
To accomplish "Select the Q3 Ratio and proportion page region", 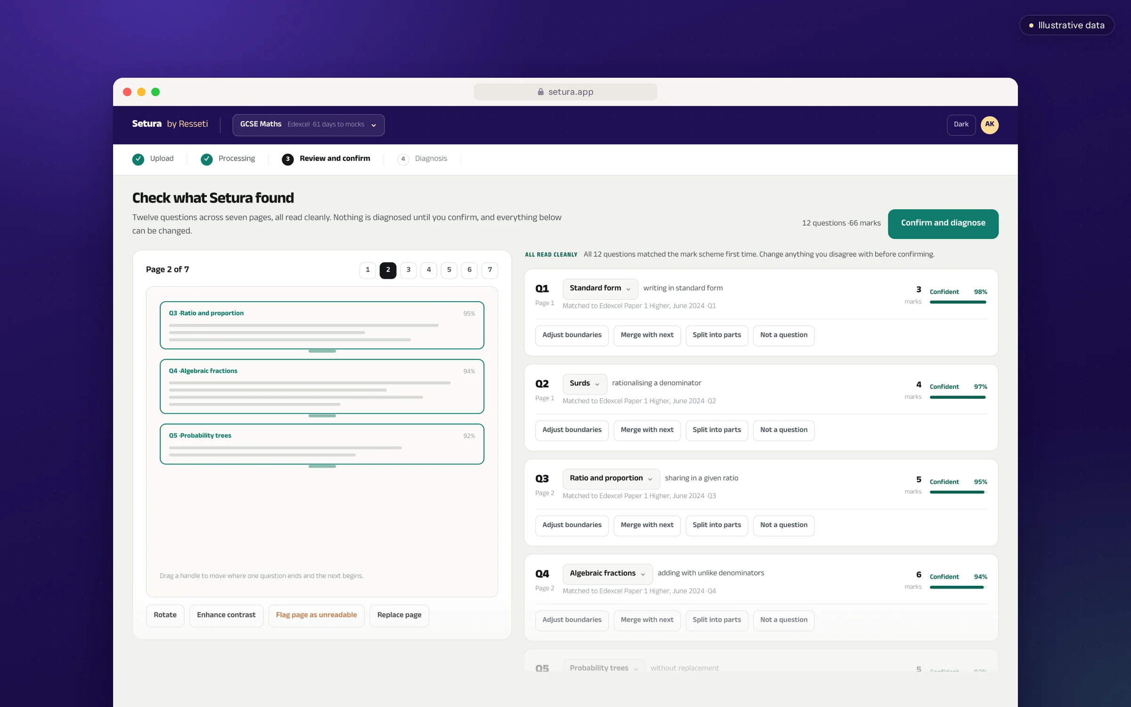I will (x=322, y=325).
